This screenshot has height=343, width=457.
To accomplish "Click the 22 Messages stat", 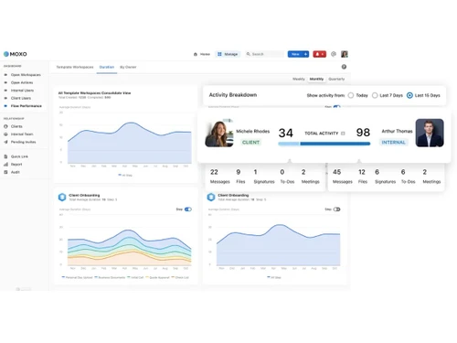I will (220, 177).
